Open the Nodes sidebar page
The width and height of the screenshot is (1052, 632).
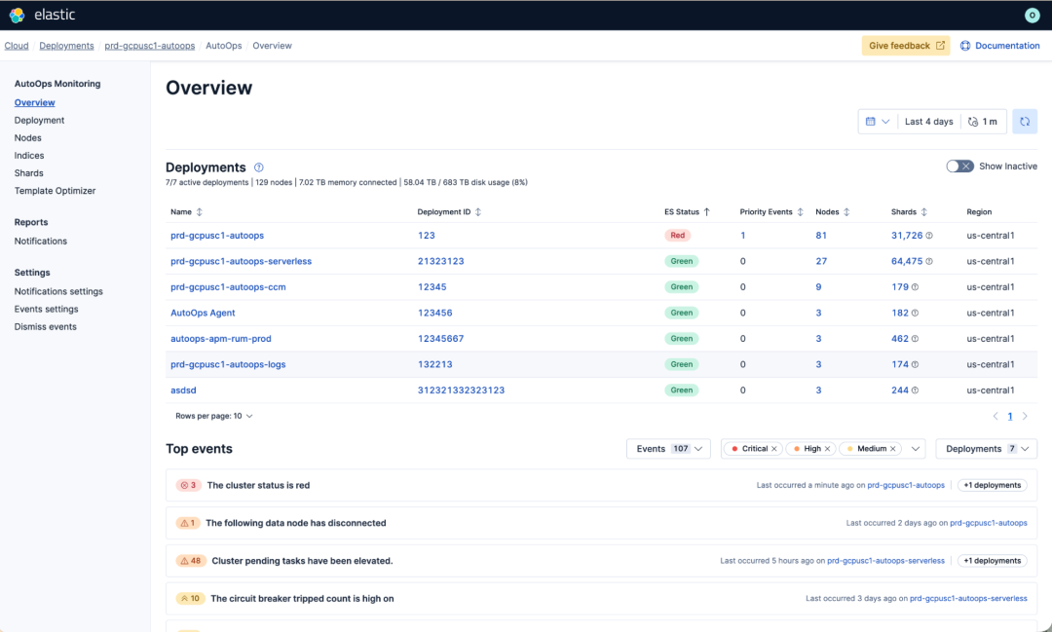[28, 137]
